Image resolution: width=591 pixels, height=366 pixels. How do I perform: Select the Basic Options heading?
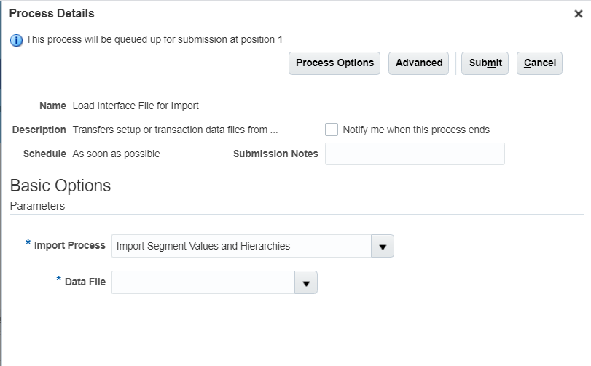60,186
